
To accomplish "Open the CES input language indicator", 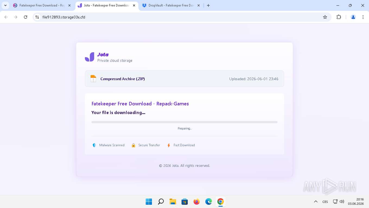I will coord(325,202).
